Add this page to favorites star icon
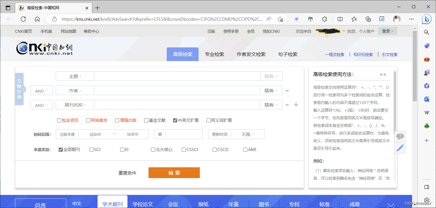436x208 pixels. [x=280, y=19]
